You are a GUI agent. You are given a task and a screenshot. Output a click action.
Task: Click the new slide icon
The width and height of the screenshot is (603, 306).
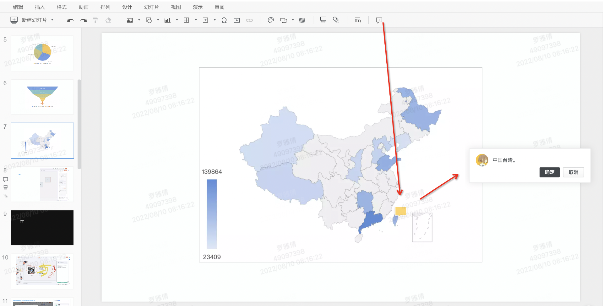tap(14, 20)
